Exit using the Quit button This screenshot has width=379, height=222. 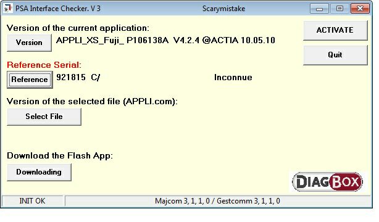(335, 55)
